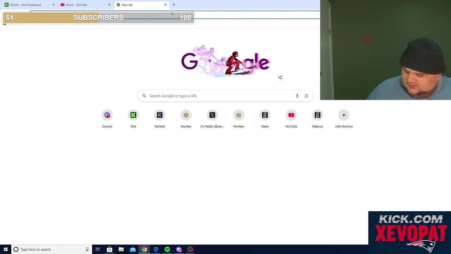The height and width of the screenshot is (254, 451).
Task: Open the YouTube shortcut tile
Action: (291, 119)
